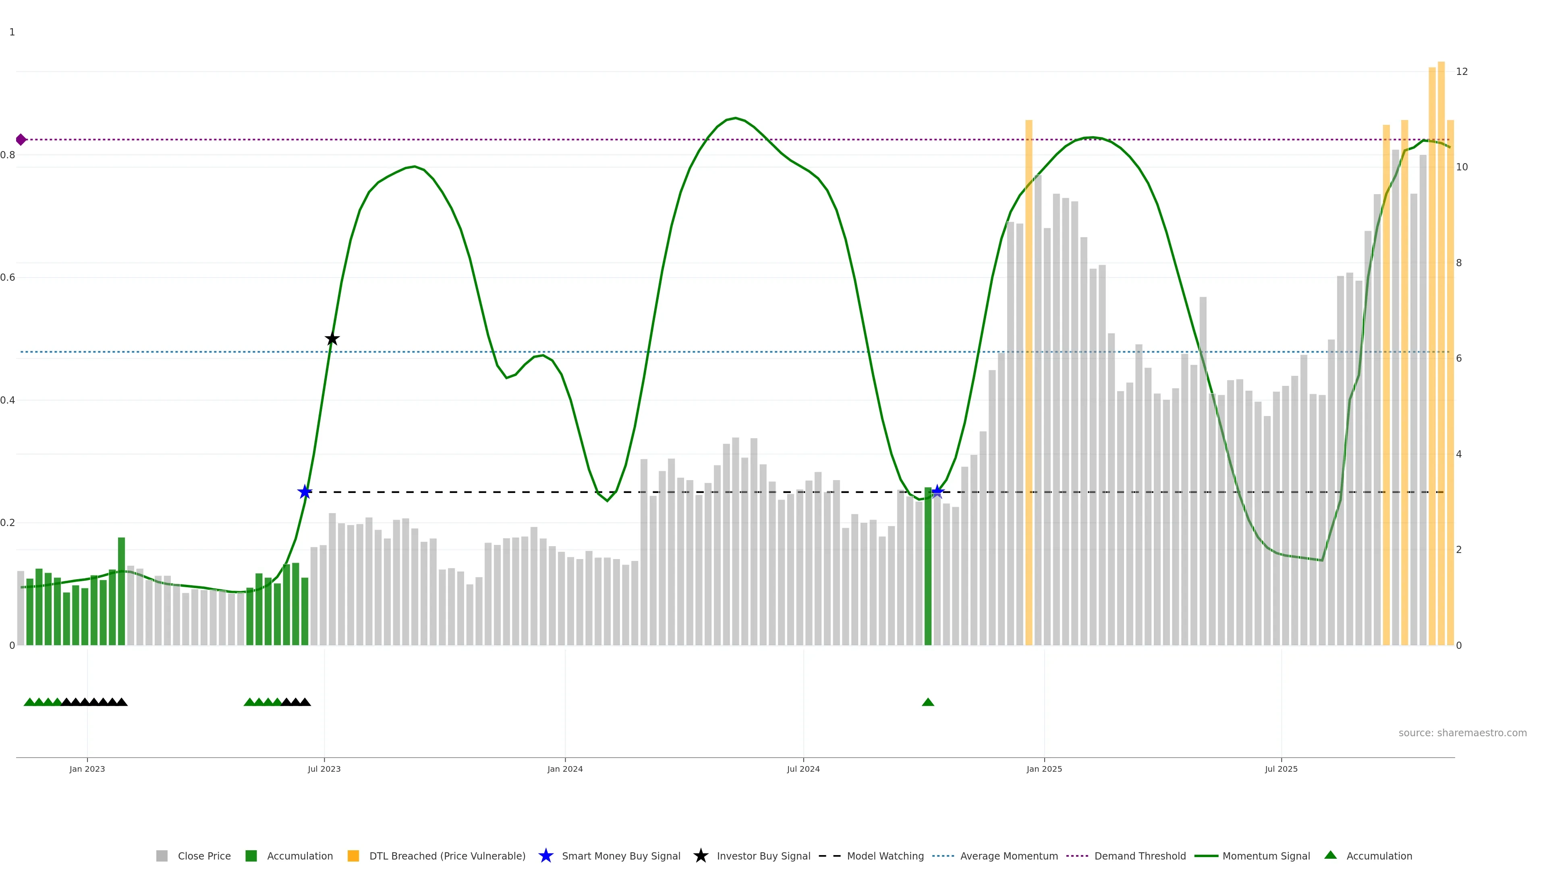Click the blue star icon in legend
The height and width of the screenshot is (870, 1547).
[545, 855]
